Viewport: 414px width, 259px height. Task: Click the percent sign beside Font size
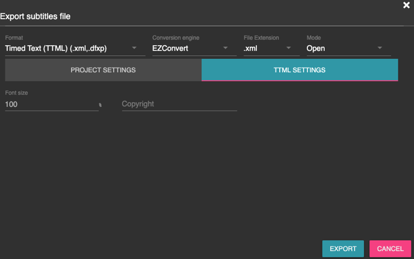click(x=100, y=105)
